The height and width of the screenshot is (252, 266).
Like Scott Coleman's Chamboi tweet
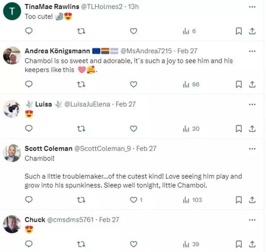click(133, 200)
